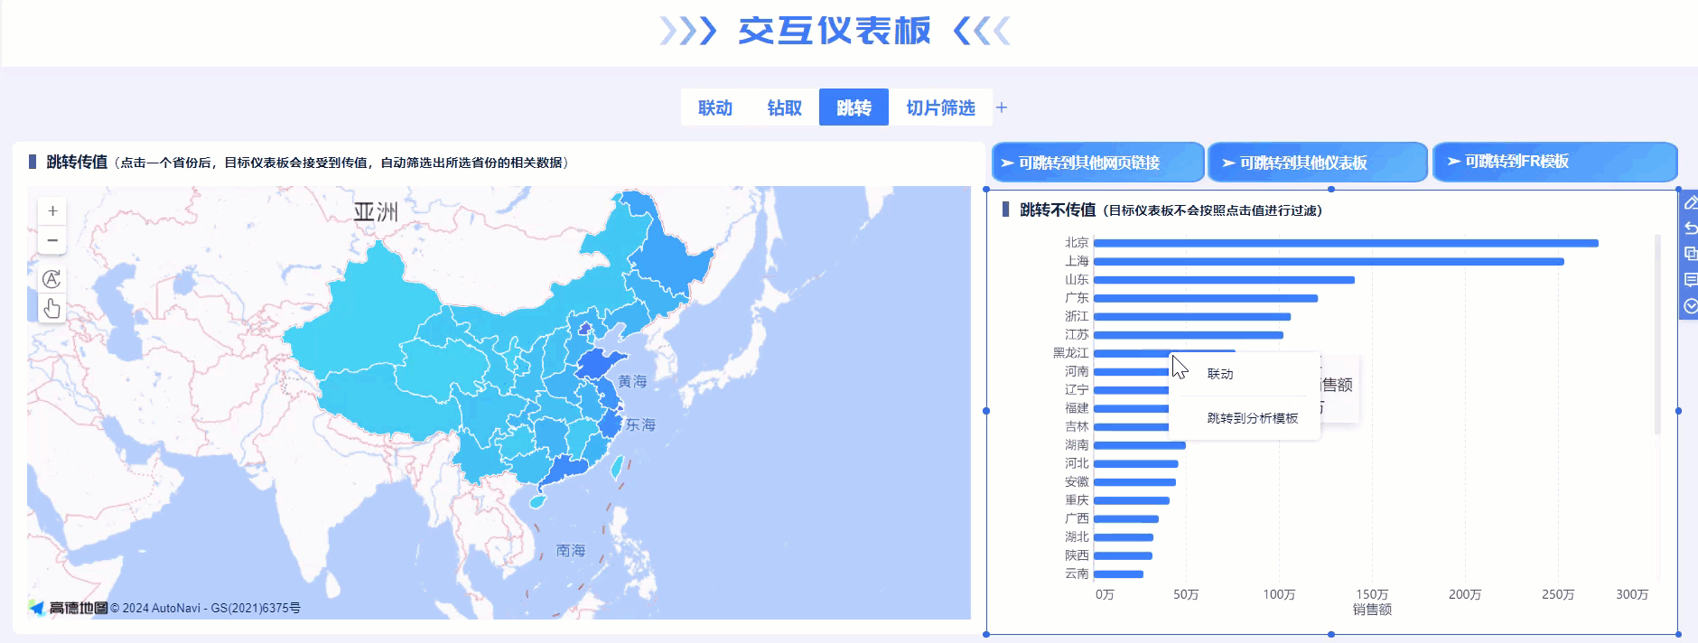Switch to the 联动 tab
1698x643 pixels.
715,107
